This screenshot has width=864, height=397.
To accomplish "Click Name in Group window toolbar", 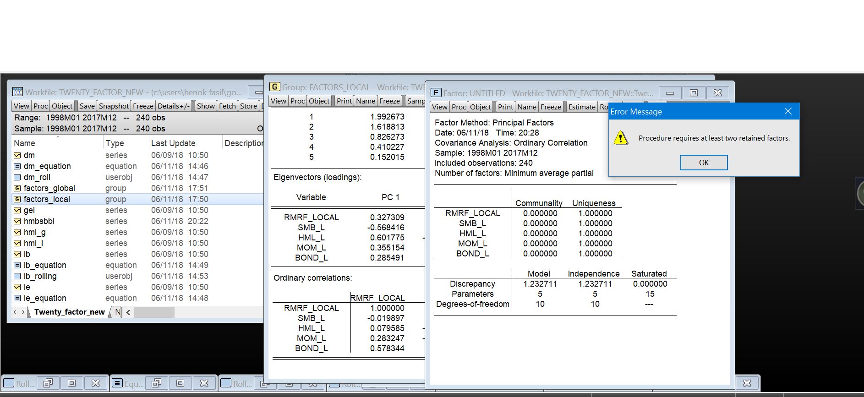I will pos(366,101).
